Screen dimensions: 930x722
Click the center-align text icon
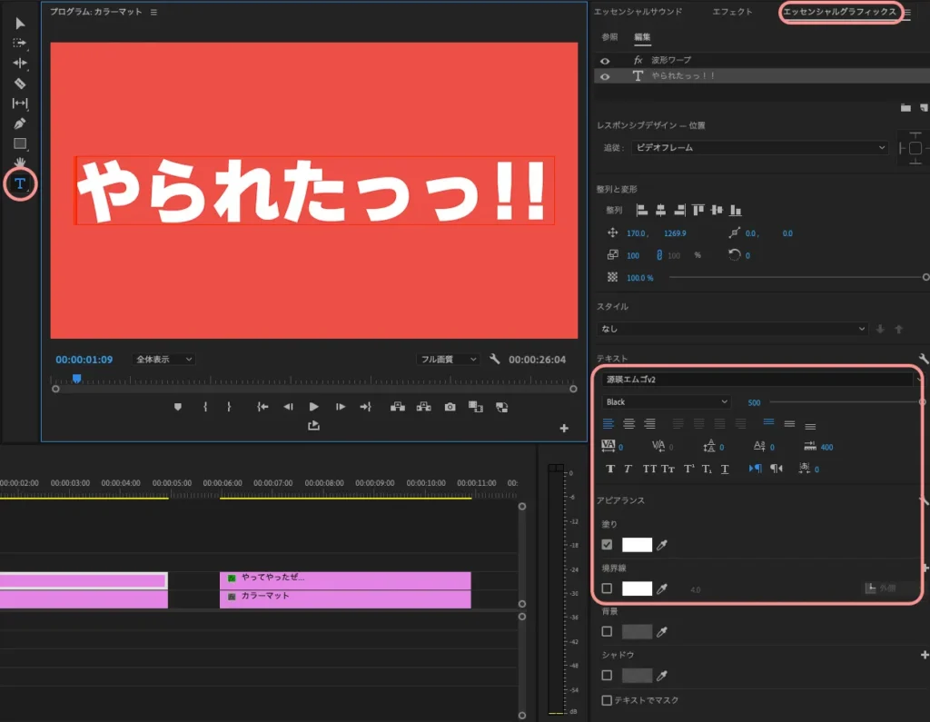point(628,423)
